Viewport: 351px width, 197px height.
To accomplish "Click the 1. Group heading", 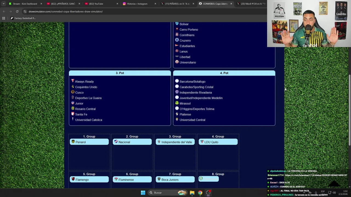I will 89,137.
